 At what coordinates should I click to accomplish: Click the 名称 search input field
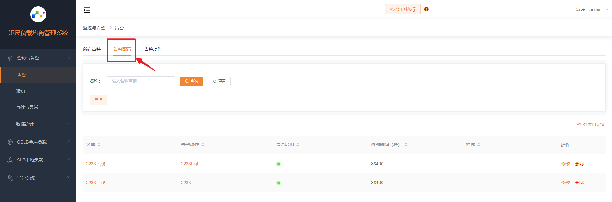click(x=141, y=81)
